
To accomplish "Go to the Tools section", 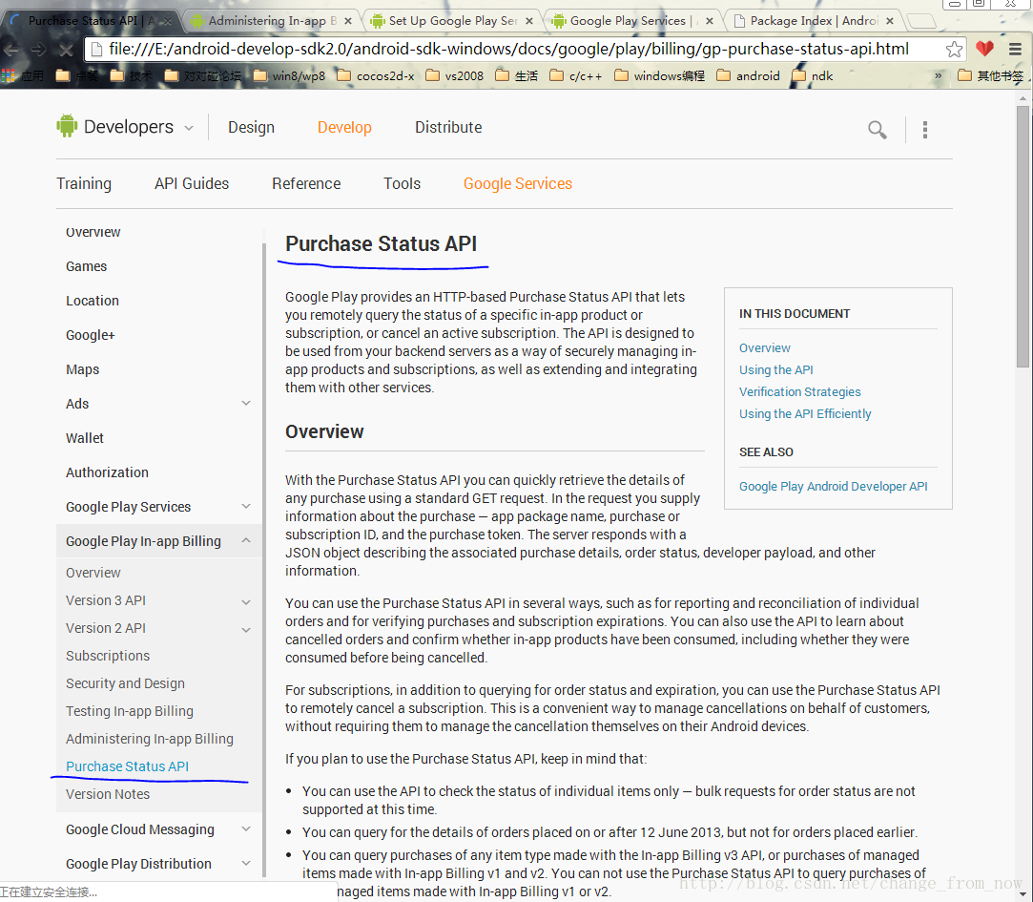I will [402, 183].
